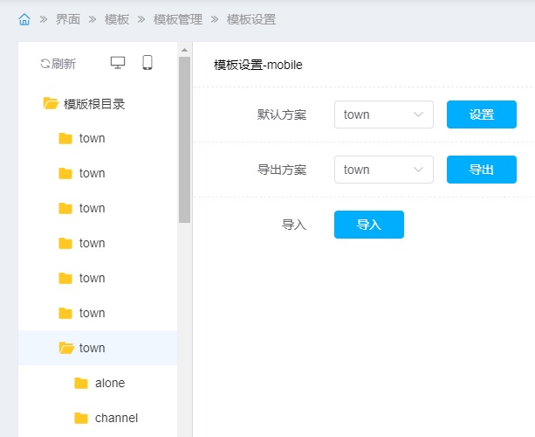The height and width of the screenshot is (437, 535).
Task: Click the tree panel vertical scrollbar
Action: click(184, 140)
